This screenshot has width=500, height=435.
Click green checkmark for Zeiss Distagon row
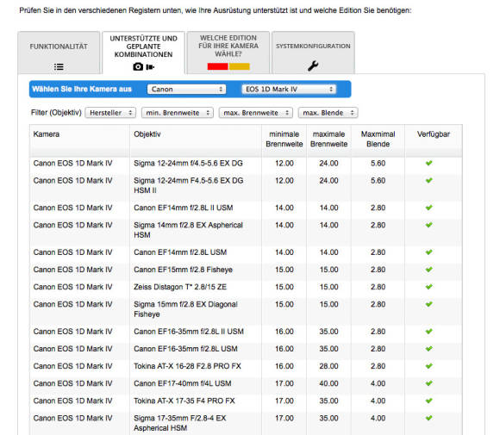tap(429, 287)
